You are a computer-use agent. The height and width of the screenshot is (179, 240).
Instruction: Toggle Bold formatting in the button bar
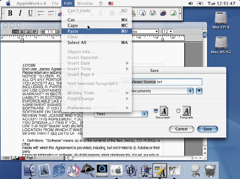10,13
